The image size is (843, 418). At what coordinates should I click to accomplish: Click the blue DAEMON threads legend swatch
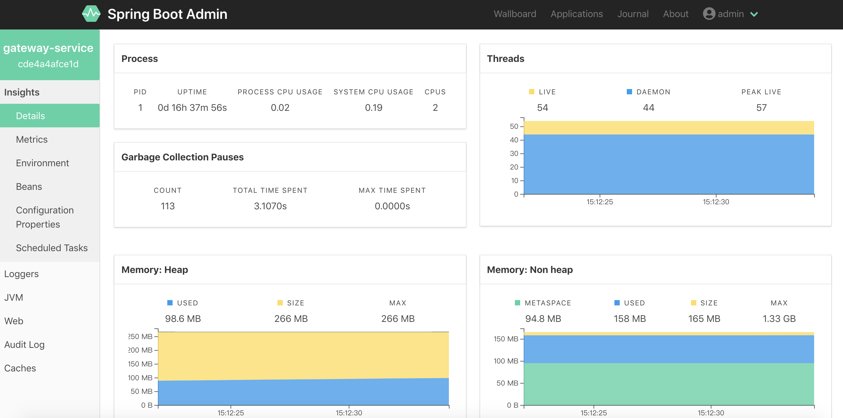tap(629, 92)
